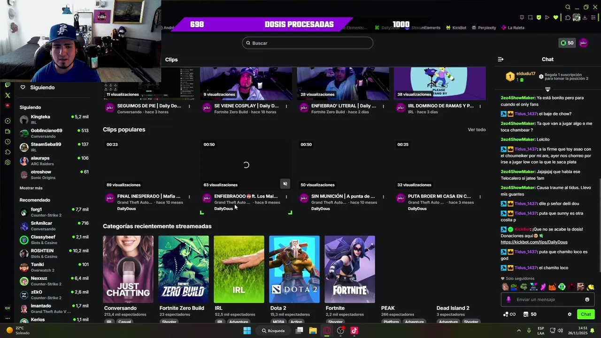Open the extensions cube icon in the sidebar
The image size is (601, 338).
click(8, 152)
